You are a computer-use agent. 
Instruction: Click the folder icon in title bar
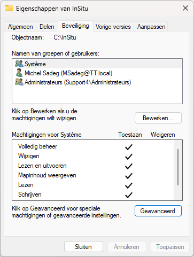(x=9, y=8)
